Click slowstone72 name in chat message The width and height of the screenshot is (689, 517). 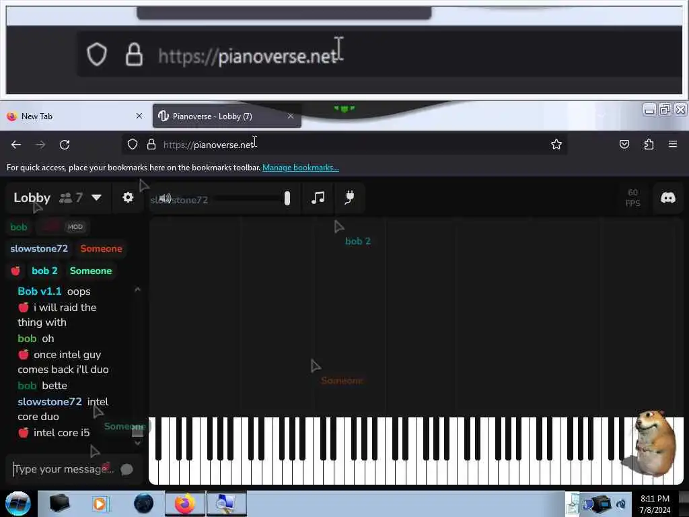[x=50, y=402]
